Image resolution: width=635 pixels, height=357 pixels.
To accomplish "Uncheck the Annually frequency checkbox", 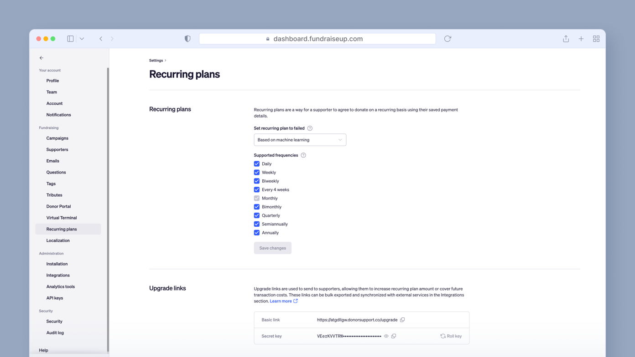I will pos(257,233).
